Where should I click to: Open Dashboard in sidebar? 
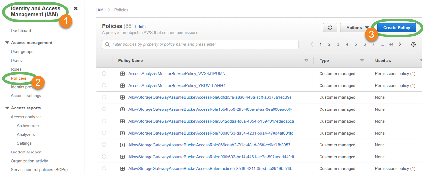point(21,31)
